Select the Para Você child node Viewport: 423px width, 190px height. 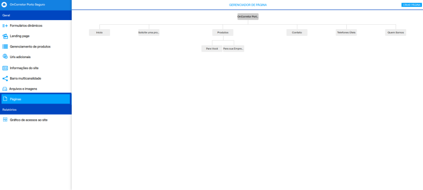[212, 49]
